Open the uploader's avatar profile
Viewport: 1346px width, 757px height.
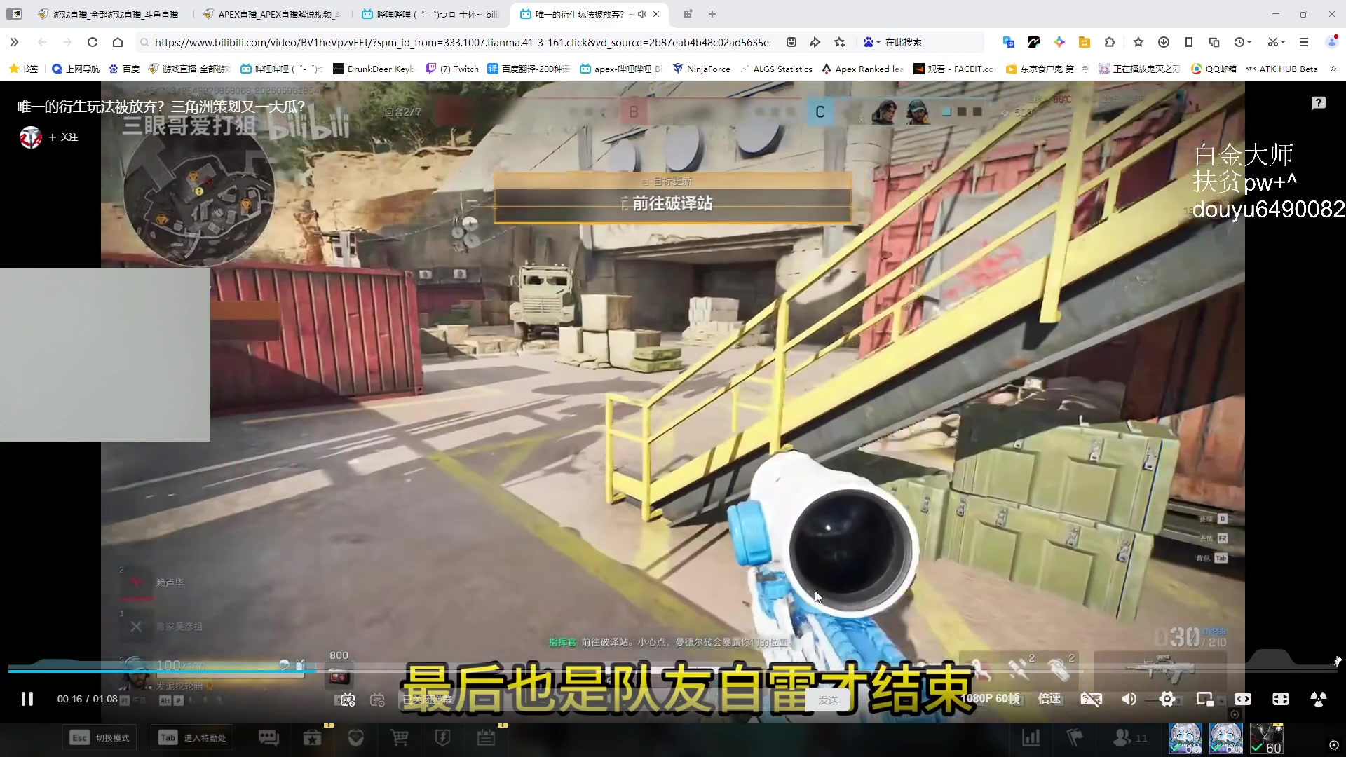[x=30, y=137]
